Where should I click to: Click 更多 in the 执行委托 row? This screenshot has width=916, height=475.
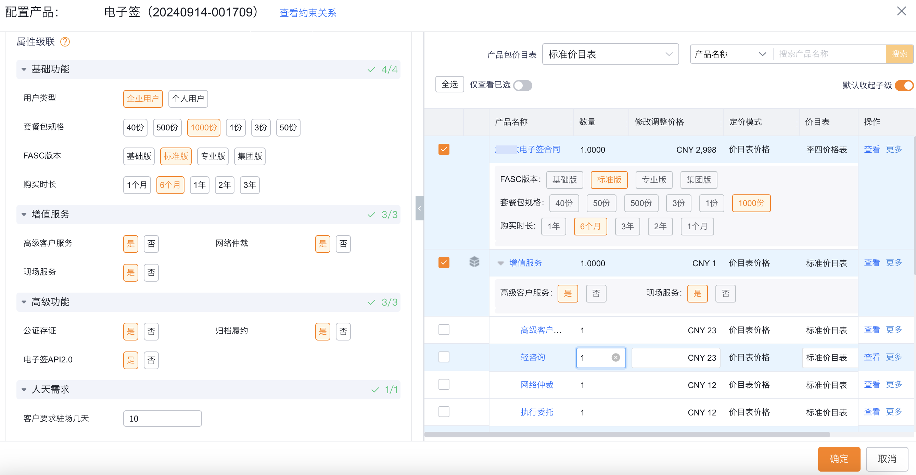(x=894, y=412)
